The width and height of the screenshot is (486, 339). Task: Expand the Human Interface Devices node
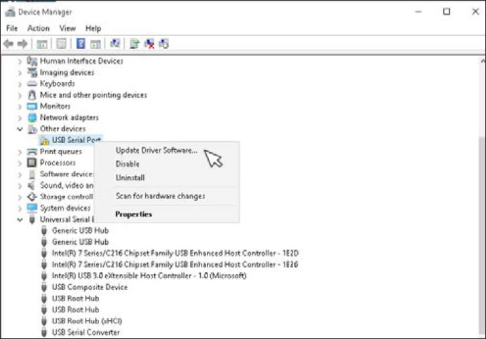[x=19, y=62]
